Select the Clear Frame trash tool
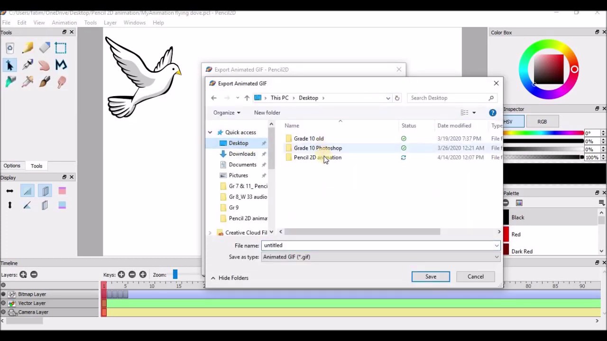 10,48
